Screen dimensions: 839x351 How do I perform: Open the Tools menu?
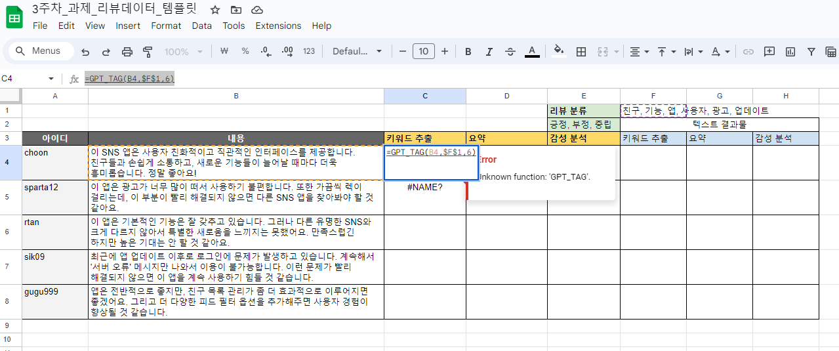pos(234,26)
